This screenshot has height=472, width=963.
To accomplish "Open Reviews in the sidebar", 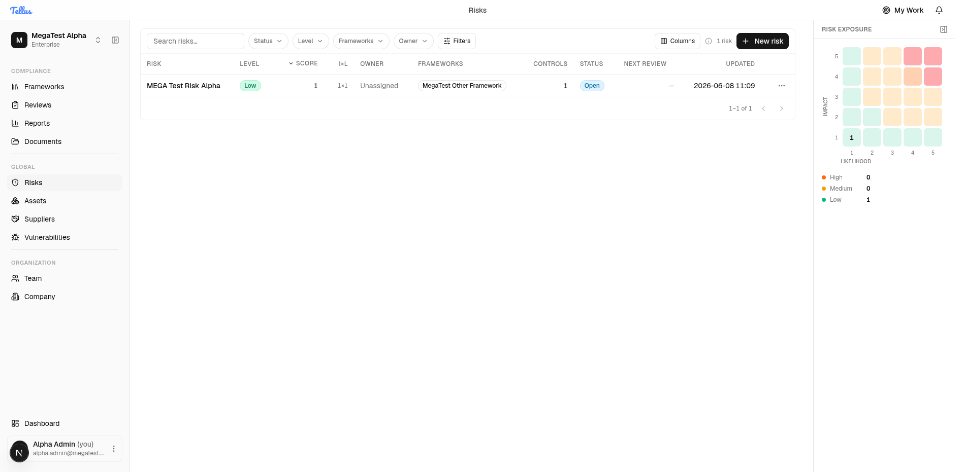I will tap(65, 105).
